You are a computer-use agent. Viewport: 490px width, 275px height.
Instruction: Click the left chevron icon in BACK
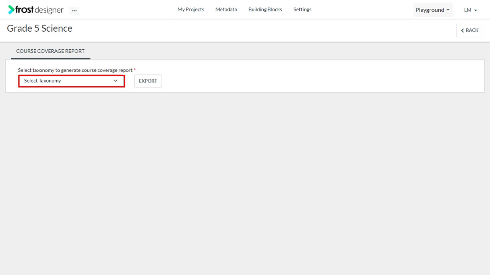pyautogui.click(x=462, y=31)
